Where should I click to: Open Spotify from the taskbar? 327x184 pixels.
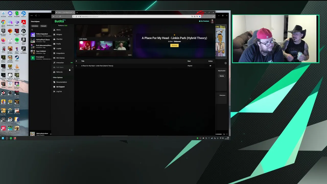pos(11,138)
